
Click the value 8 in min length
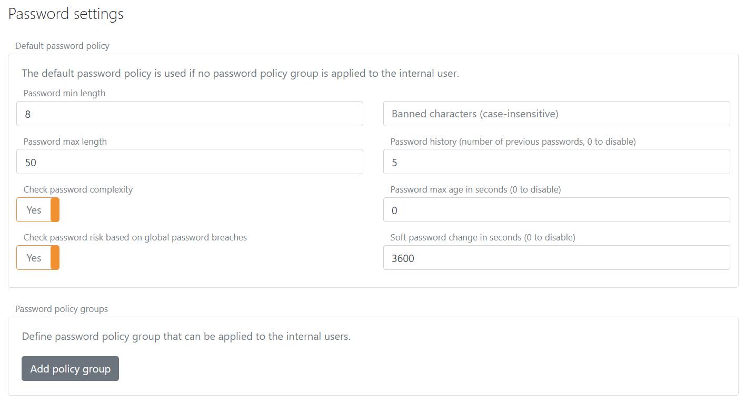[x=27, y=114]
